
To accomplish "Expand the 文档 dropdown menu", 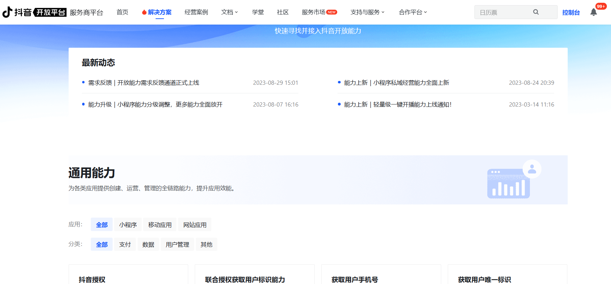I will pos(229,12).
